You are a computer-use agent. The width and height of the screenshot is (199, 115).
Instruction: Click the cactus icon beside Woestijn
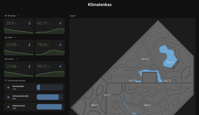[6, 15]
